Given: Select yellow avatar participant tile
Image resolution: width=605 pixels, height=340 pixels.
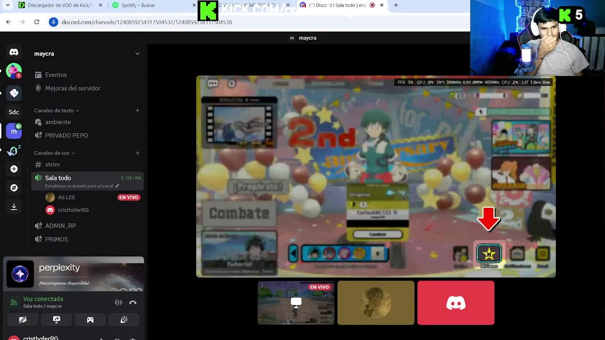Looking at the screenshot, I should coord(376,303).
